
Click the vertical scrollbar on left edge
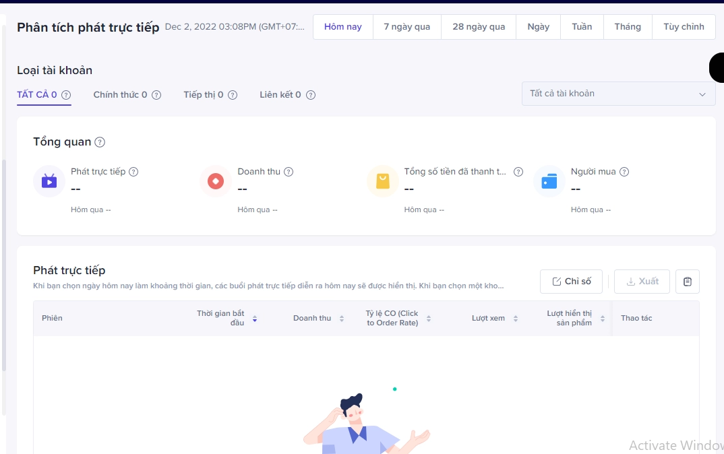pyautogui.click(x=3, y=265)
